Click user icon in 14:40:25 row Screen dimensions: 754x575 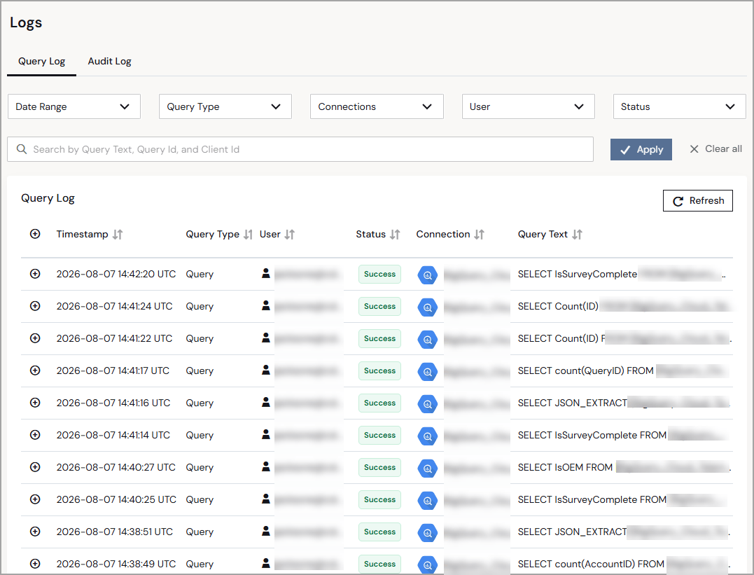[x=265, y=499]
